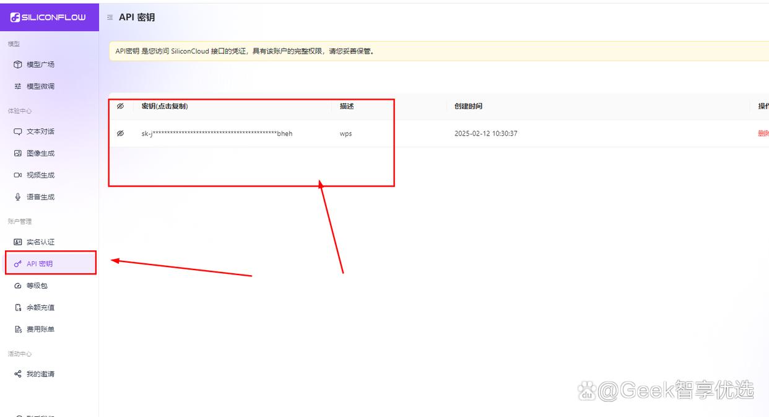769x417 pixels.
Task: Click the API 密钥 key icon
Action: pyautogui.click(x=18, y=264)
